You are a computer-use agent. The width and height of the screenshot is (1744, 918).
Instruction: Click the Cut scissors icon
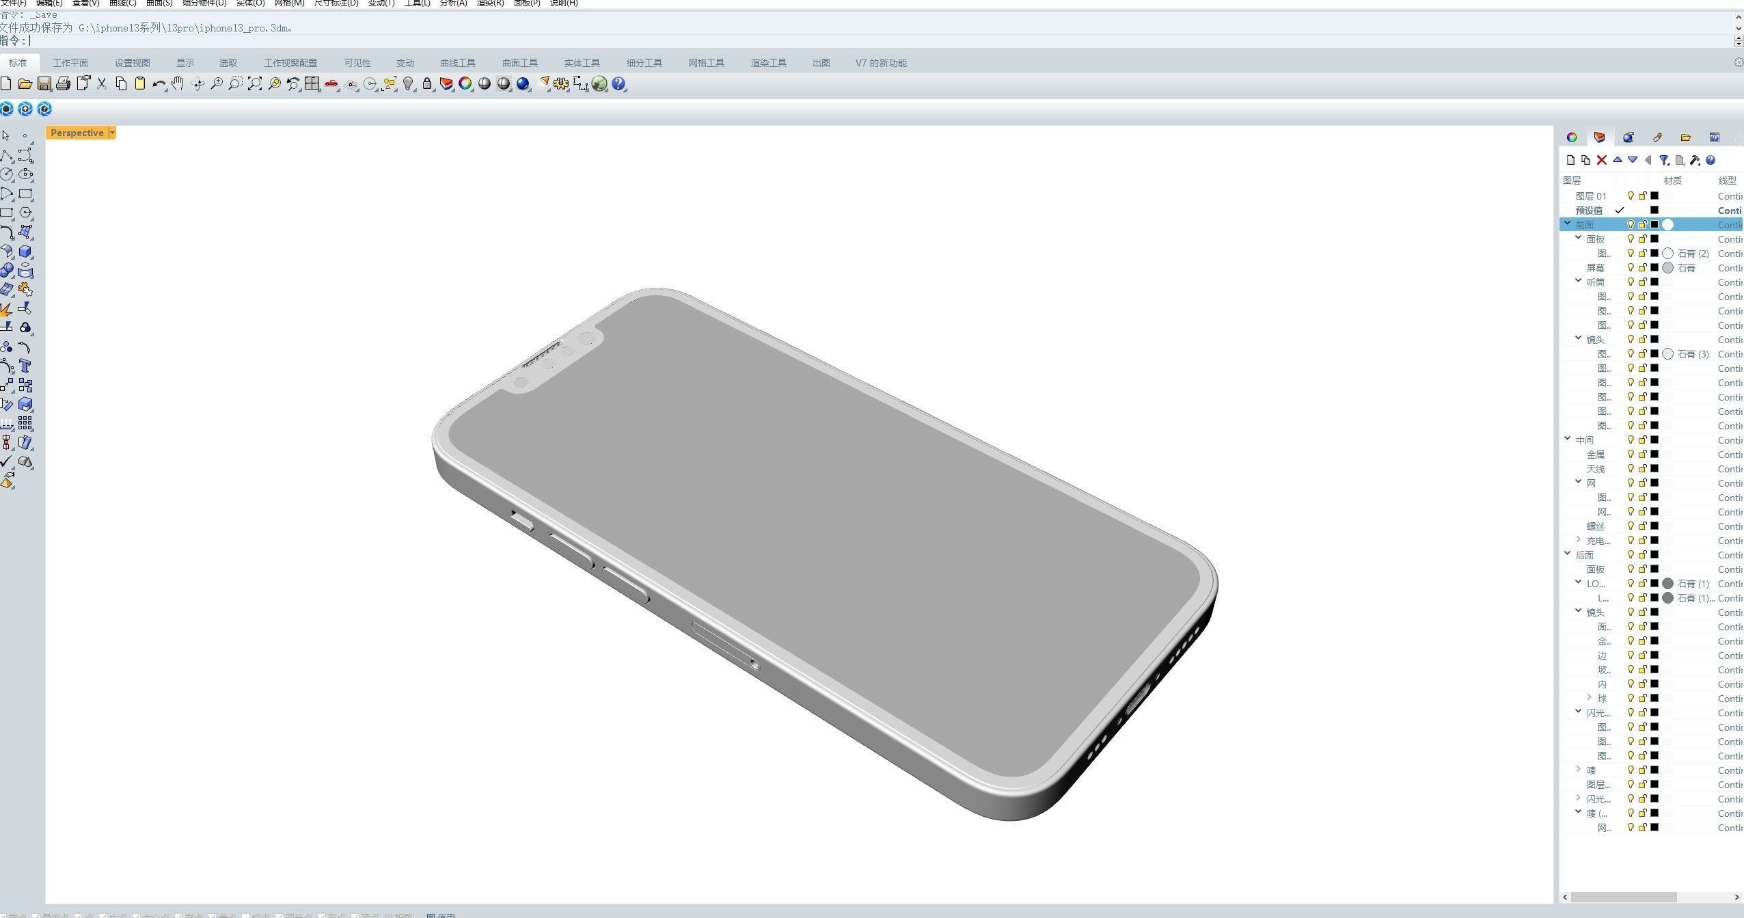(102, 84)
